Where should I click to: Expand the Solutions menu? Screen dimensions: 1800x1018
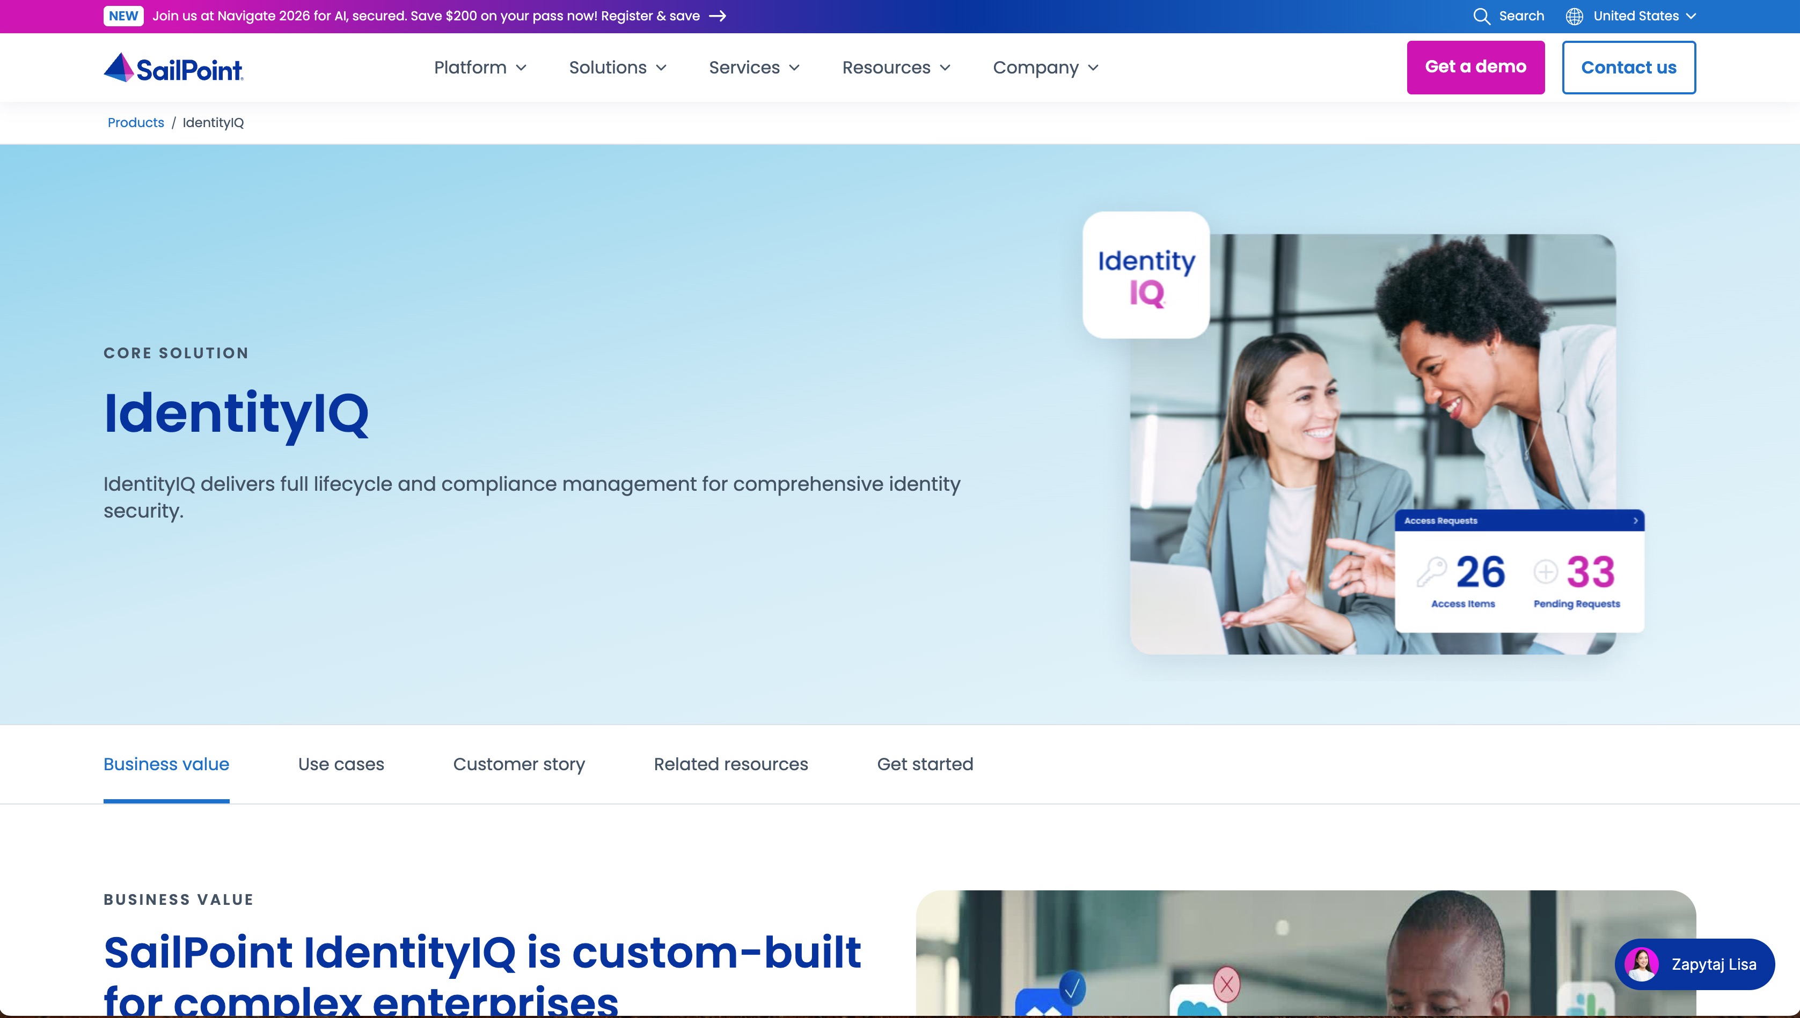coord(618,68)
